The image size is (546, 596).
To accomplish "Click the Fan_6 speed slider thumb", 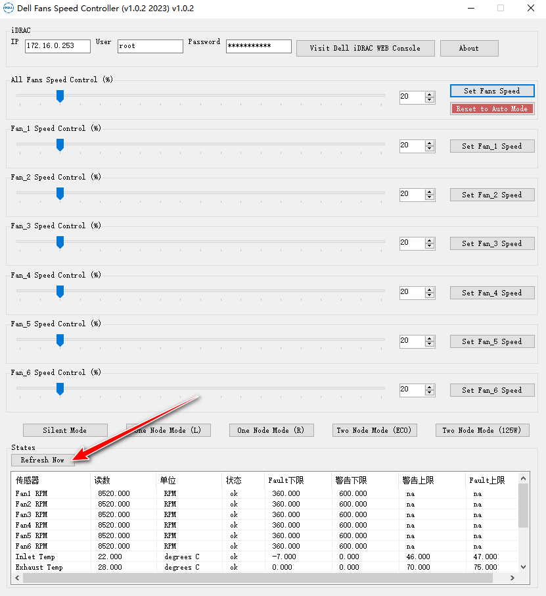I will coord(60,389).
